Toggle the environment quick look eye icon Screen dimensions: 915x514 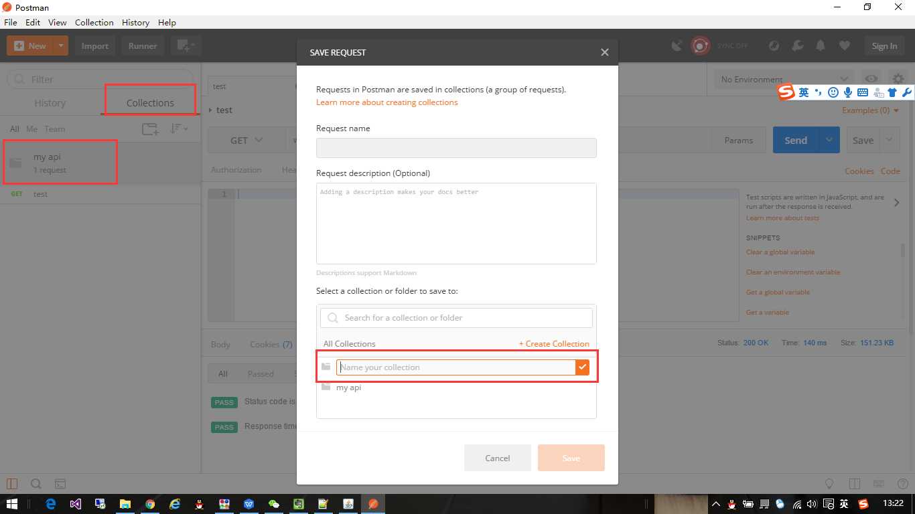(871, 79)
